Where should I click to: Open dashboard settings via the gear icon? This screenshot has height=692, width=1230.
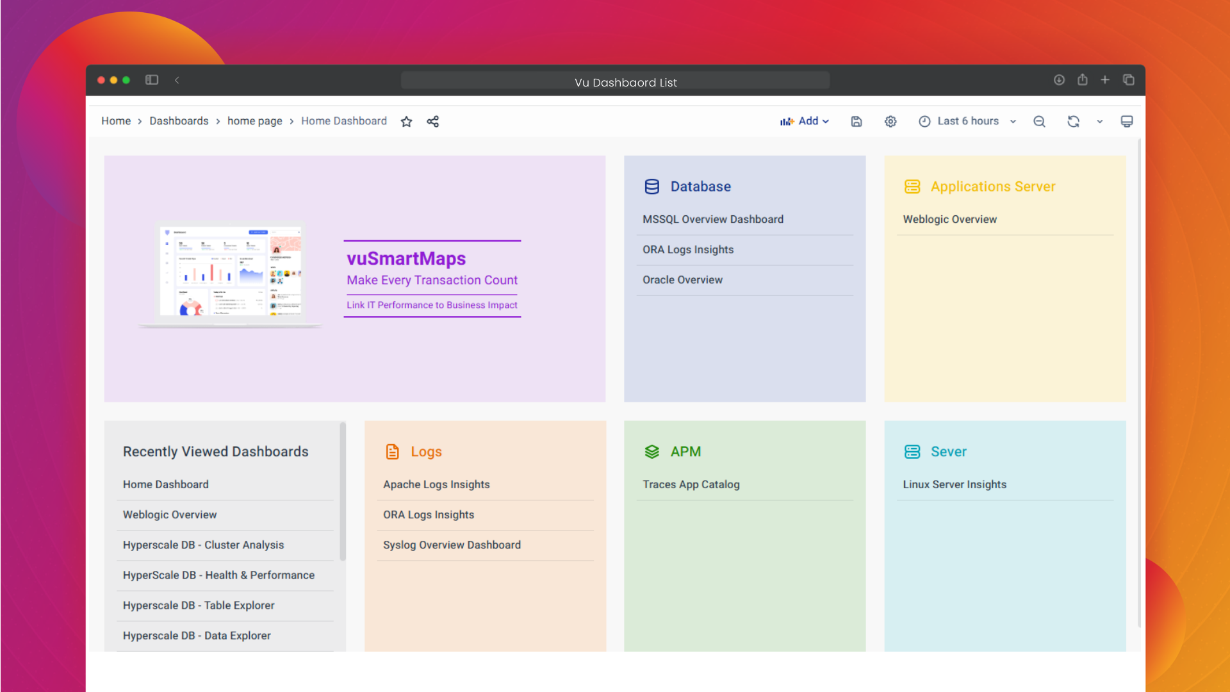pos(890,121)
